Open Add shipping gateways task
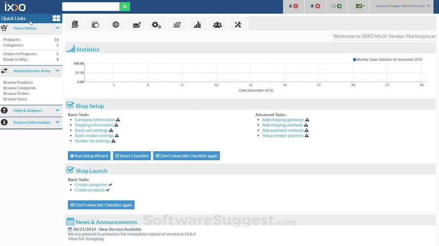Viewport: 439px width, 246px height. coord(283,120)
